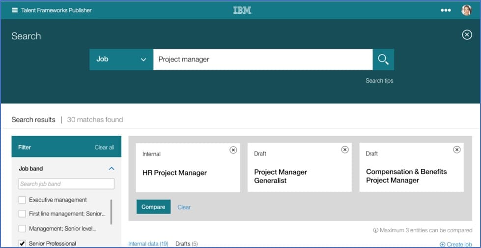This screenshot has height=248, width=481.
Task: Close the Search panel
Action: [x=467, y=35]
